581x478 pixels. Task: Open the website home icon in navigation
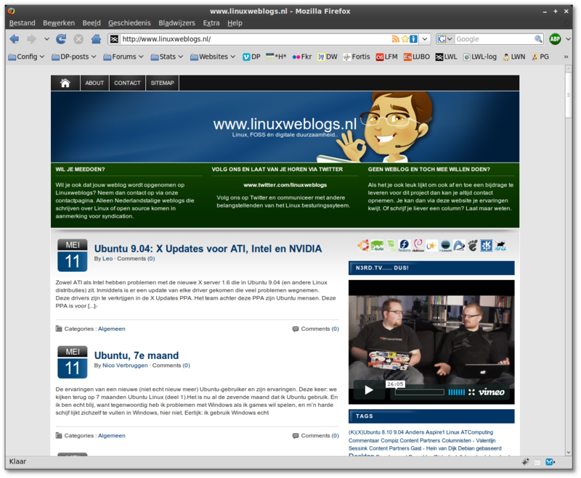coord(65,83)
